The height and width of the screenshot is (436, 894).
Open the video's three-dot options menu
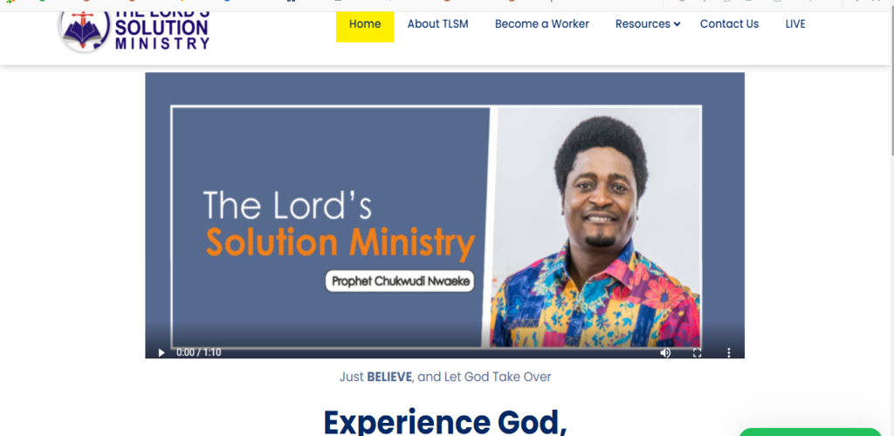729,353
